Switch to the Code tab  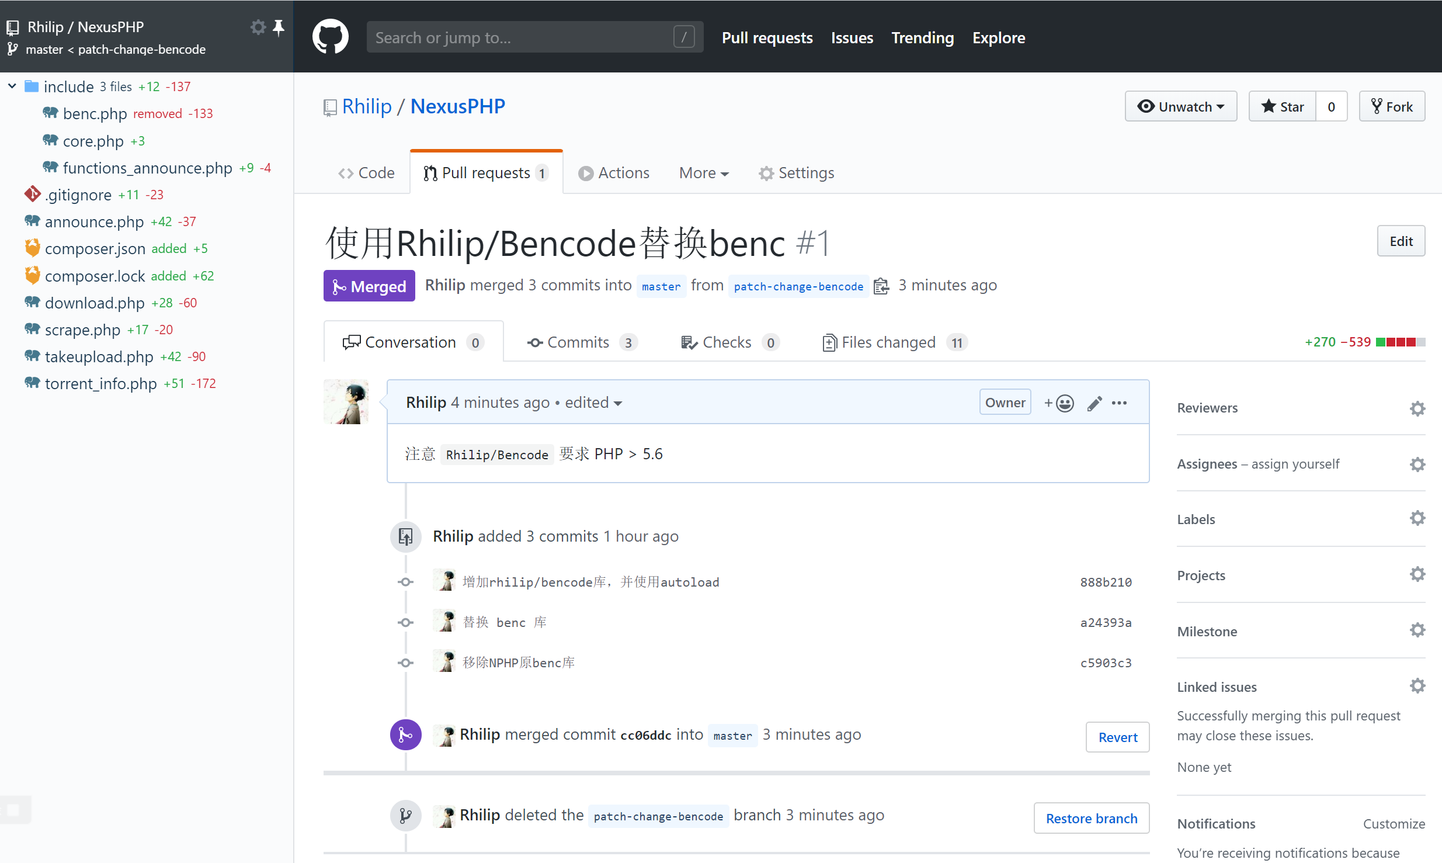point(367,173)
